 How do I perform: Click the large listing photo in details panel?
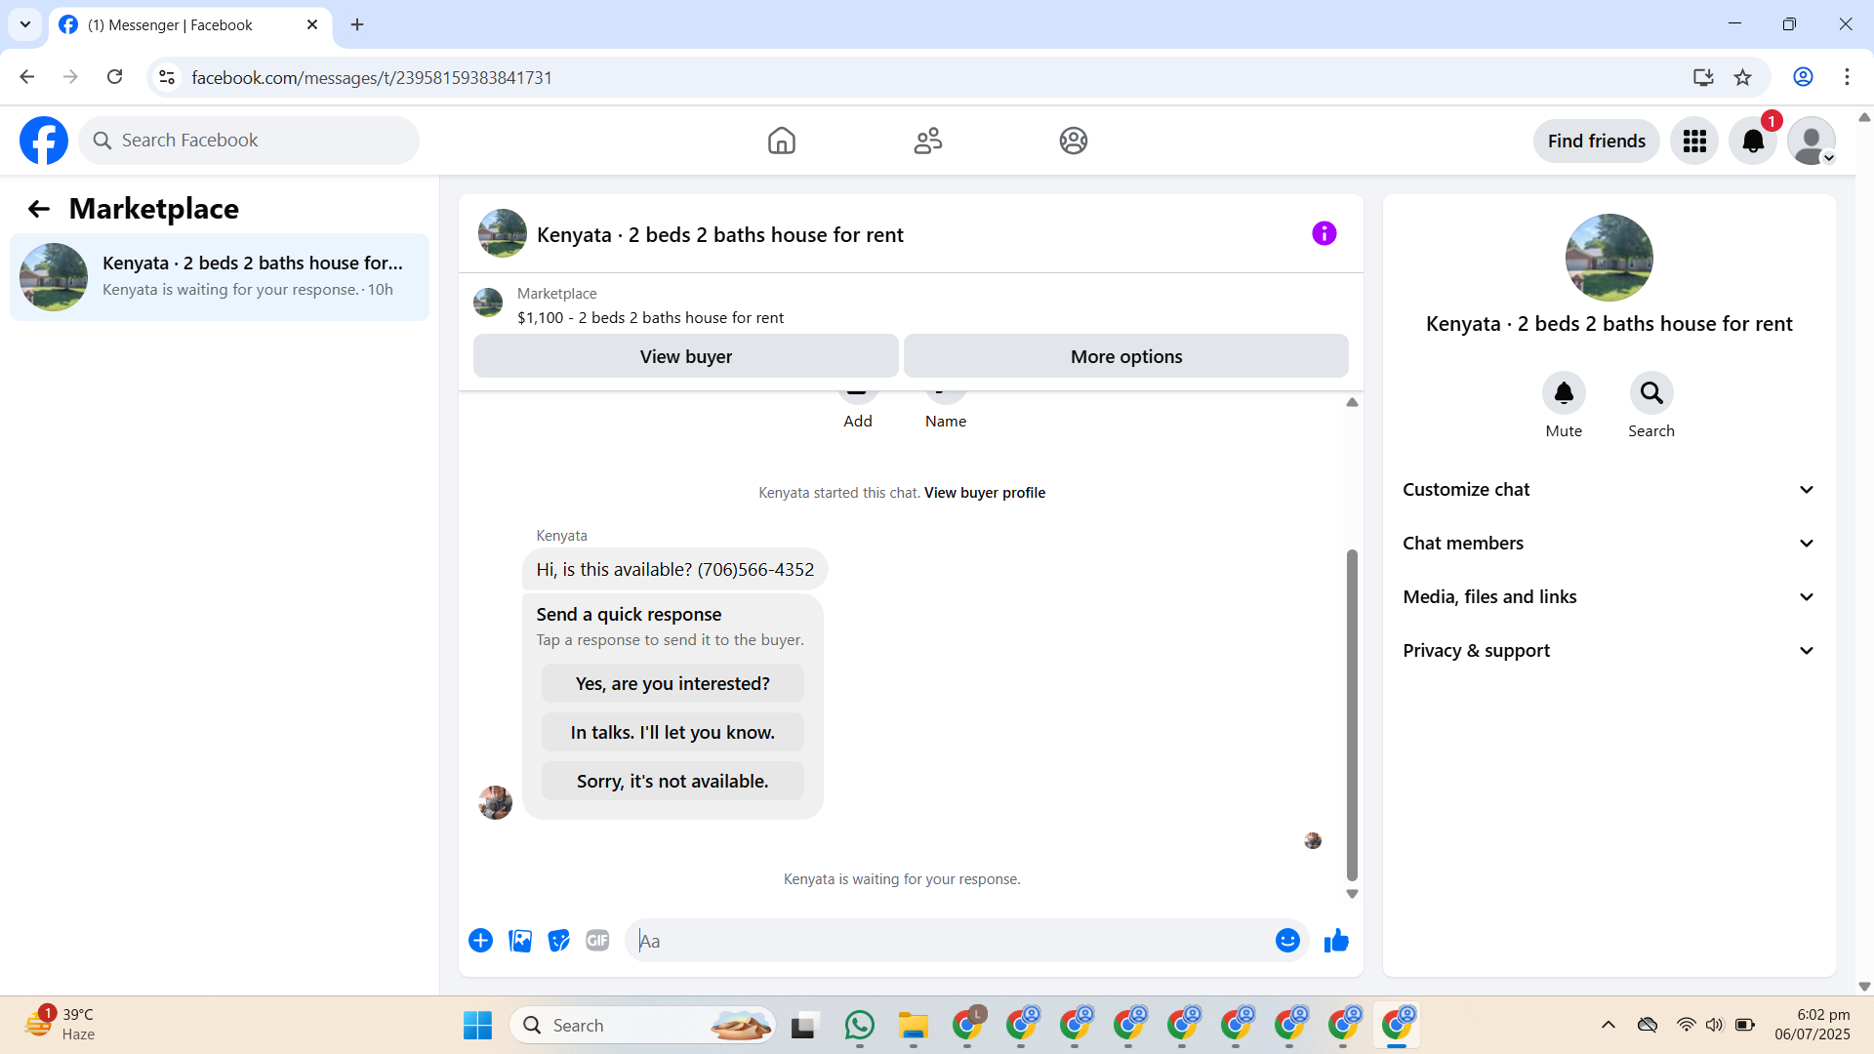point(1609,258)
